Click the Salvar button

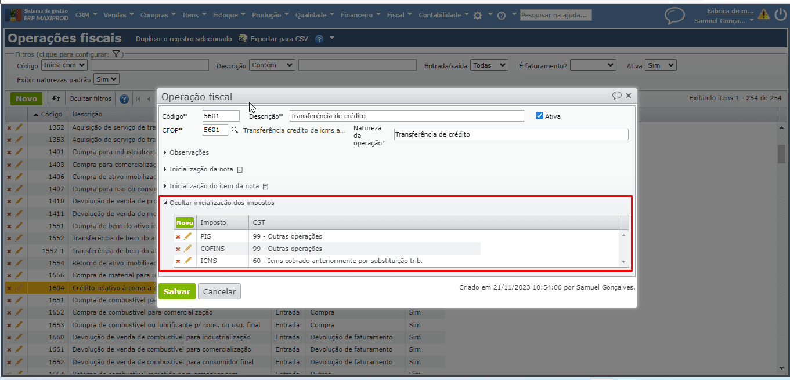(x=177, y=291)
